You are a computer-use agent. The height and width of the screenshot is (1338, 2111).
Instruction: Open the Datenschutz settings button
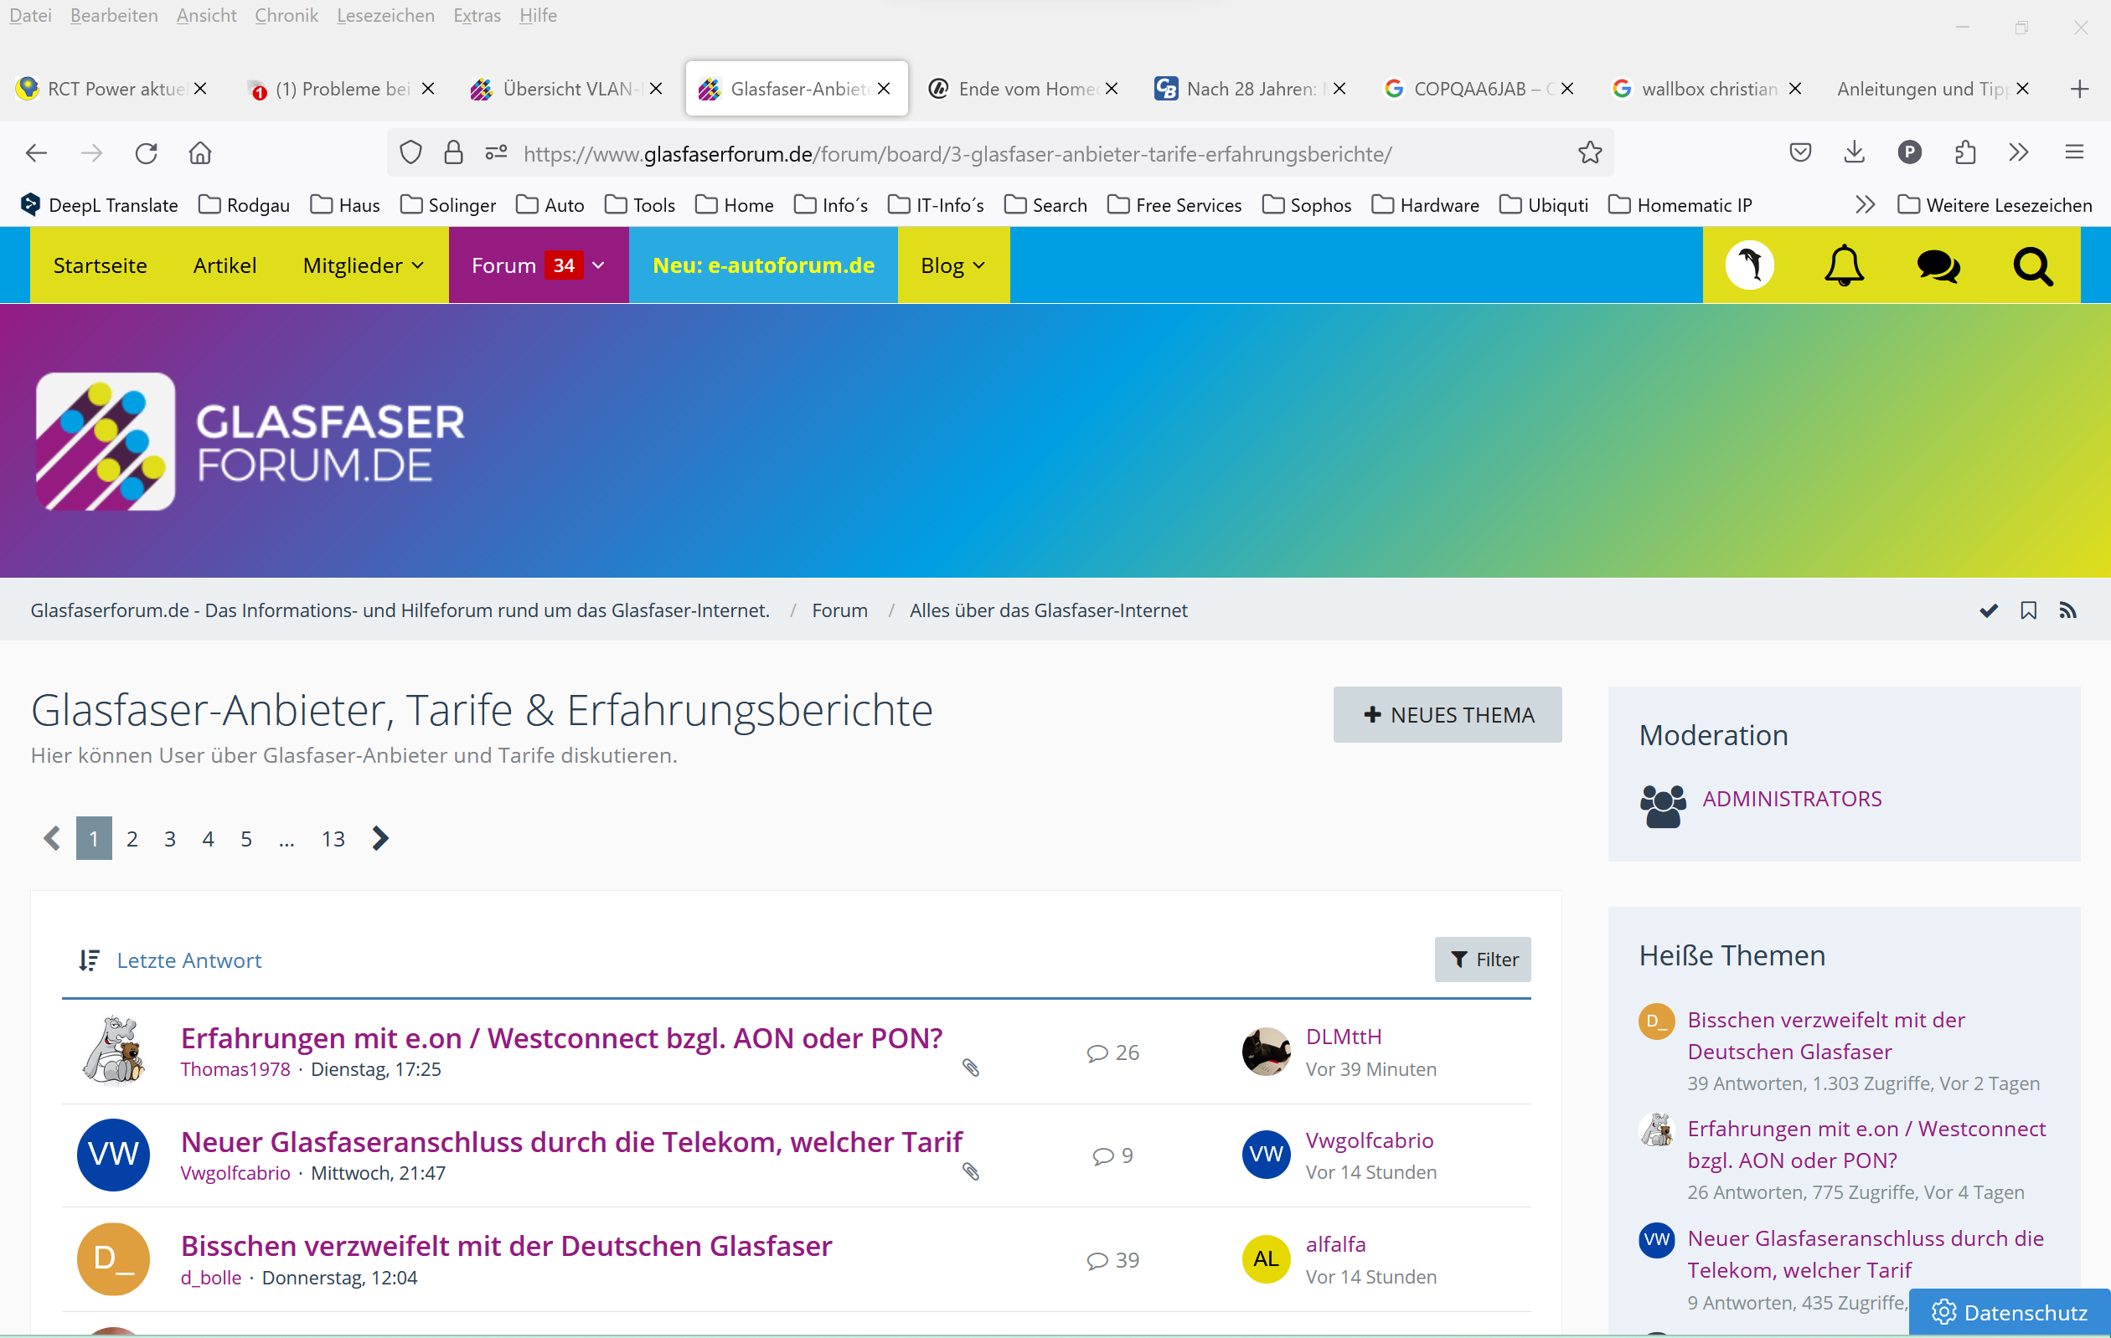2010,1313
